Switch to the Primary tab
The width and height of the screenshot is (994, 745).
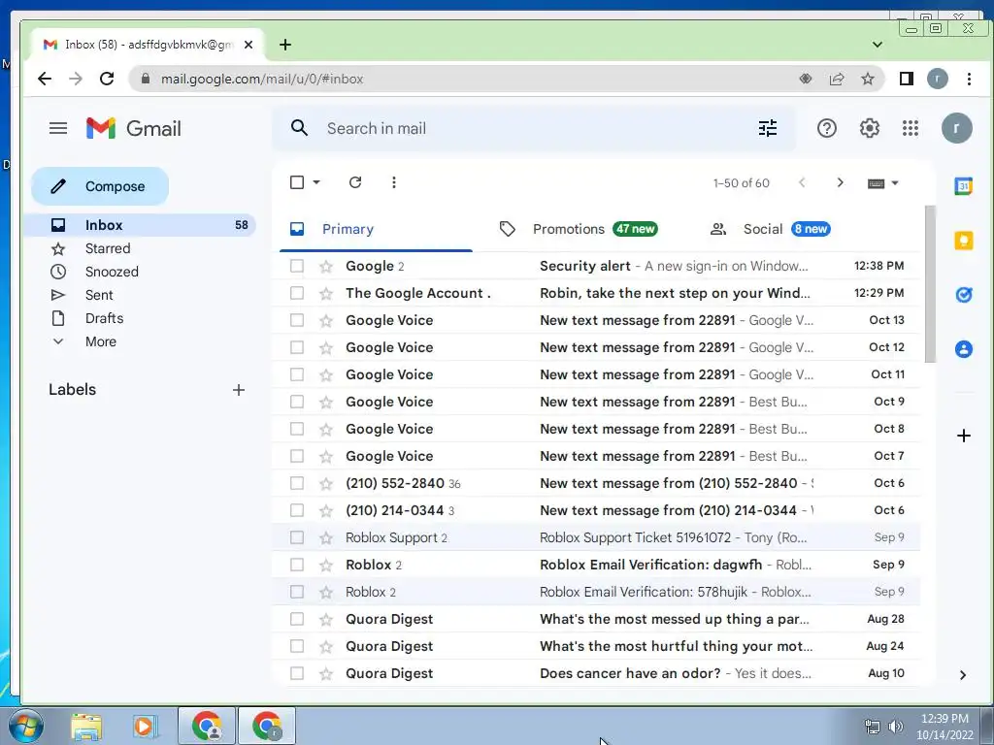click(376, 229)
